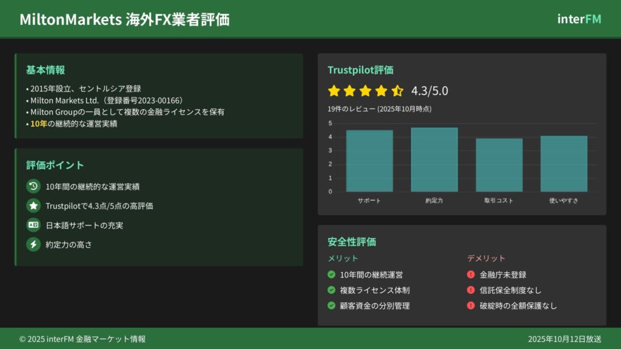The height and width of the screenshot is (349, 621).
Task: Click the green check icon beside 10年間の継続運営
Action: [x=332, y=274]
